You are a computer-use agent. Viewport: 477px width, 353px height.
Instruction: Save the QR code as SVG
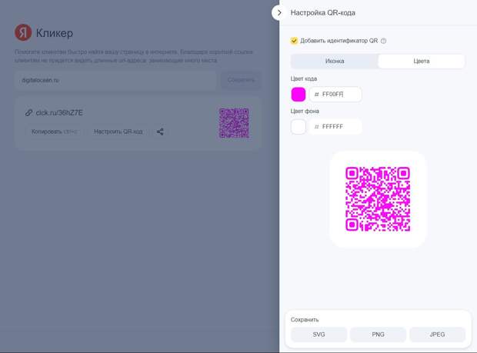(x=319, y=335)
